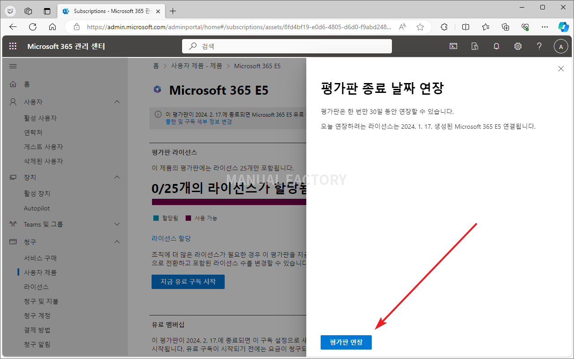Screen dimensions: 574x359
Task: Open collections icon in toolbar
Action: click(505, 27)
